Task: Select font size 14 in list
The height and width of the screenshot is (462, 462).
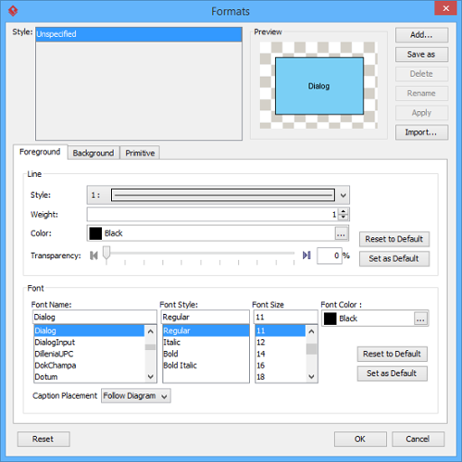Action: click(281, 354)
